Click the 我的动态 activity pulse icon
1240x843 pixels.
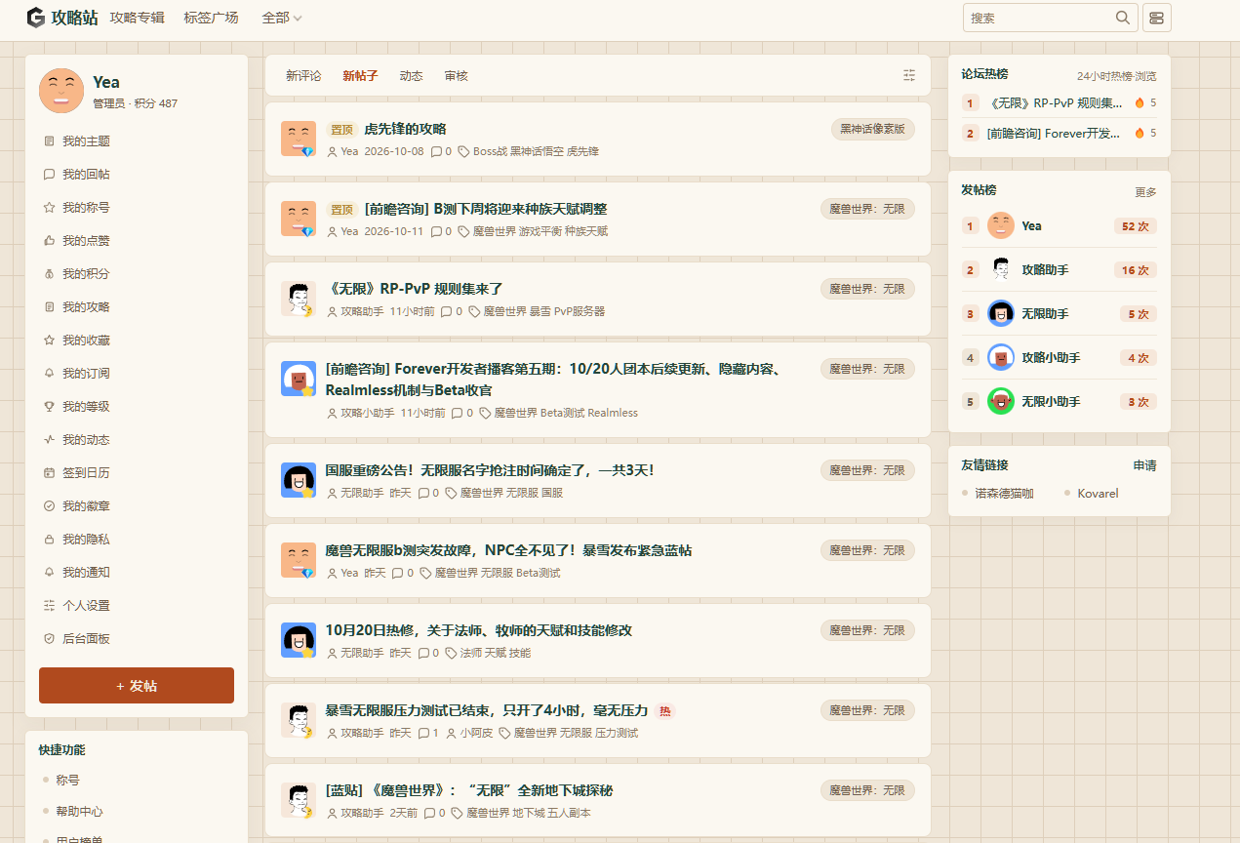(49, 440)
